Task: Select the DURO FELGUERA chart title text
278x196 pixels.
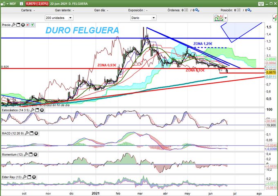Action: coord(82,30)
